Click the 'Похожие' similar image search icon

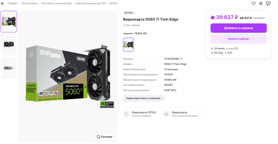pyautogui.click(x=98, y=137)
